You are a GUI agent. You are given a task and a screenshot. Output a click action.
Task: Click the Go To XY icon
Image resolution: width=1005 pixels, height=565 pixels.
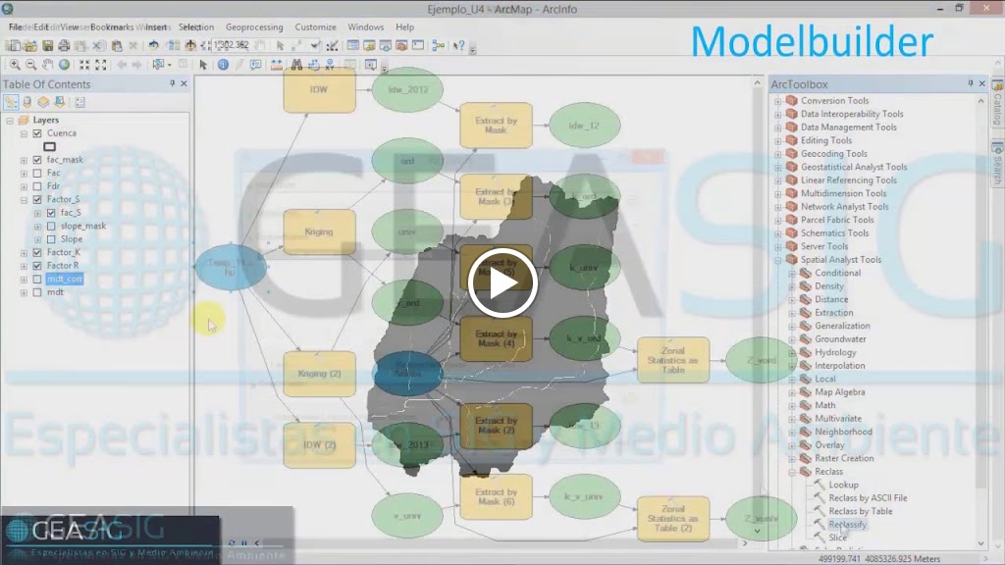(x=330, y=65)
